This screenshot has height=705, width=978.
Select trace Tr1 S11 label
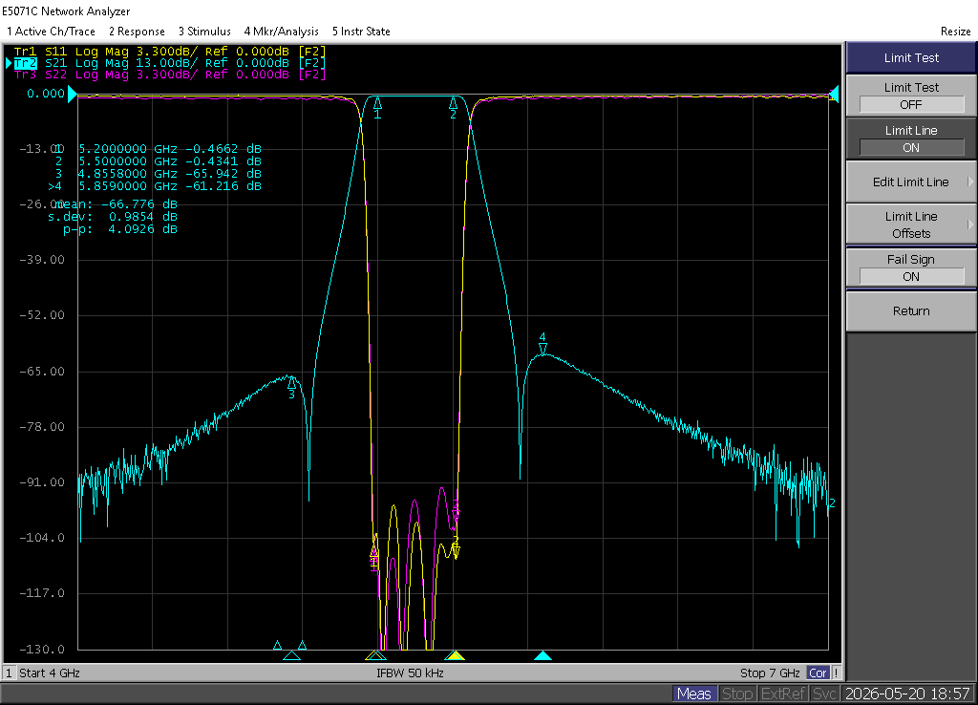point(40,52)
